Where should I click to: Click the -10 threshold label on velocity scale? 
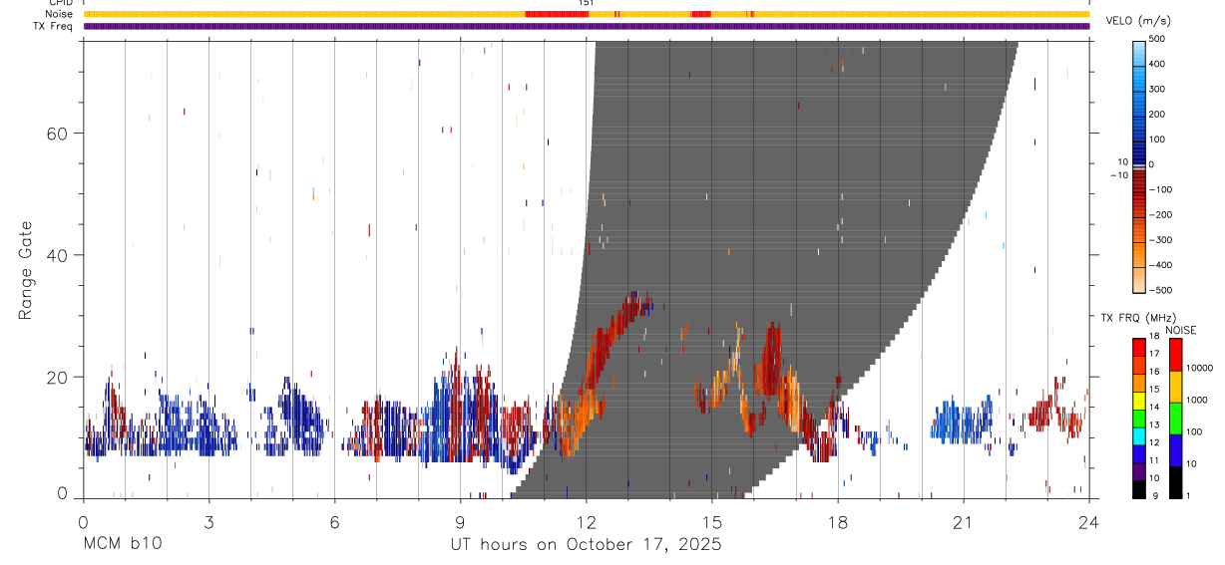pos(1119,175)
